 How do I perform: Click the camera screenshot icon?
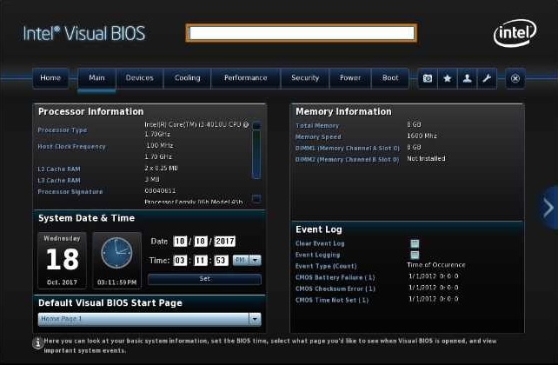pos(427,78)
